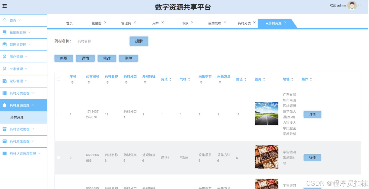The width and height of the screenshot is (369, 189).
Task: Toggle the select-all header checkbox
Action: coord(58,79)
